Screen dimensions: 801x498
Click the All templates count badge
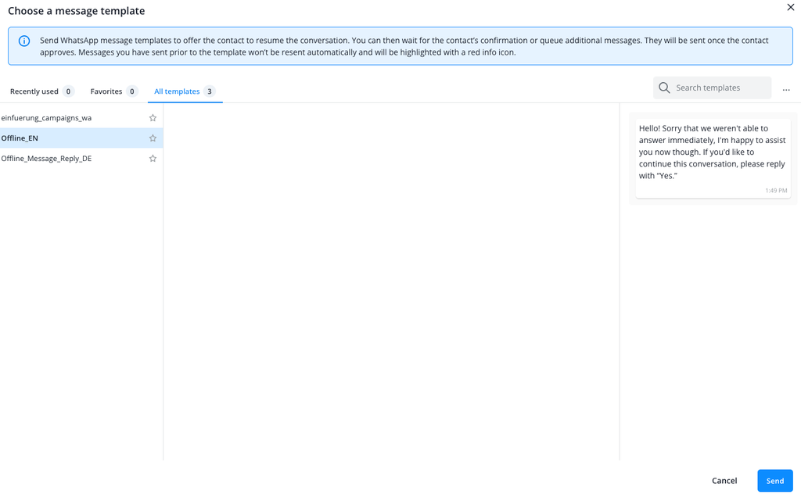click(x=210, y=91)
